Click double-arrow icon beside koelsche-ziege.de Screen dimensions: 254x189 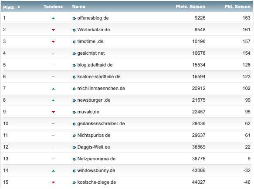(x=74, y=182)
